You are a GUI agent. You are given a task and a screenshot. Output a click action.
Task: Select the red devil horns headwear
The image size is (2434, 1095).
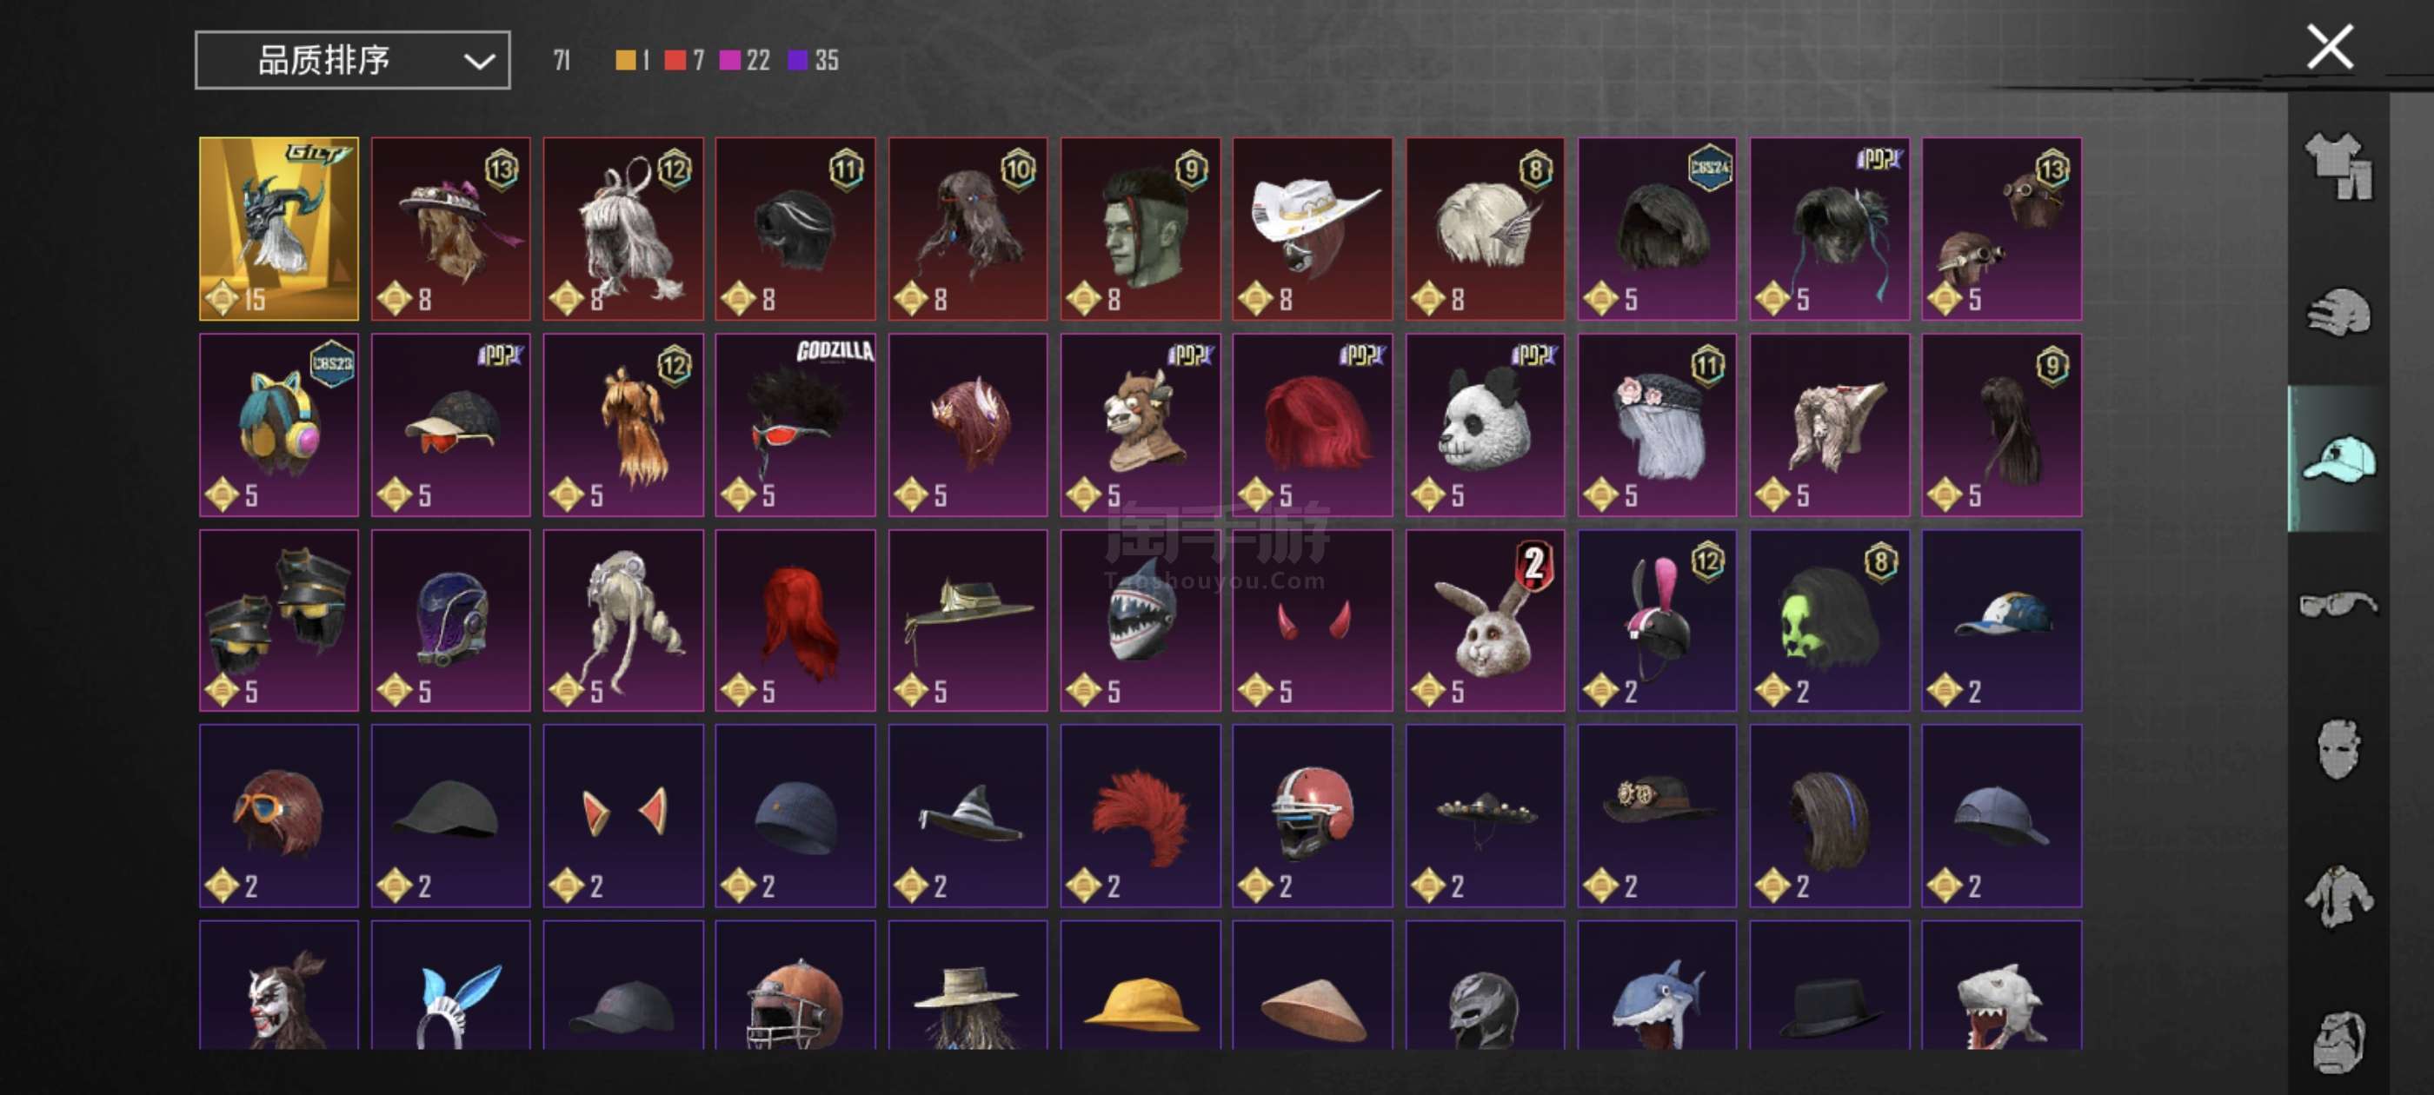(1312, 620)
